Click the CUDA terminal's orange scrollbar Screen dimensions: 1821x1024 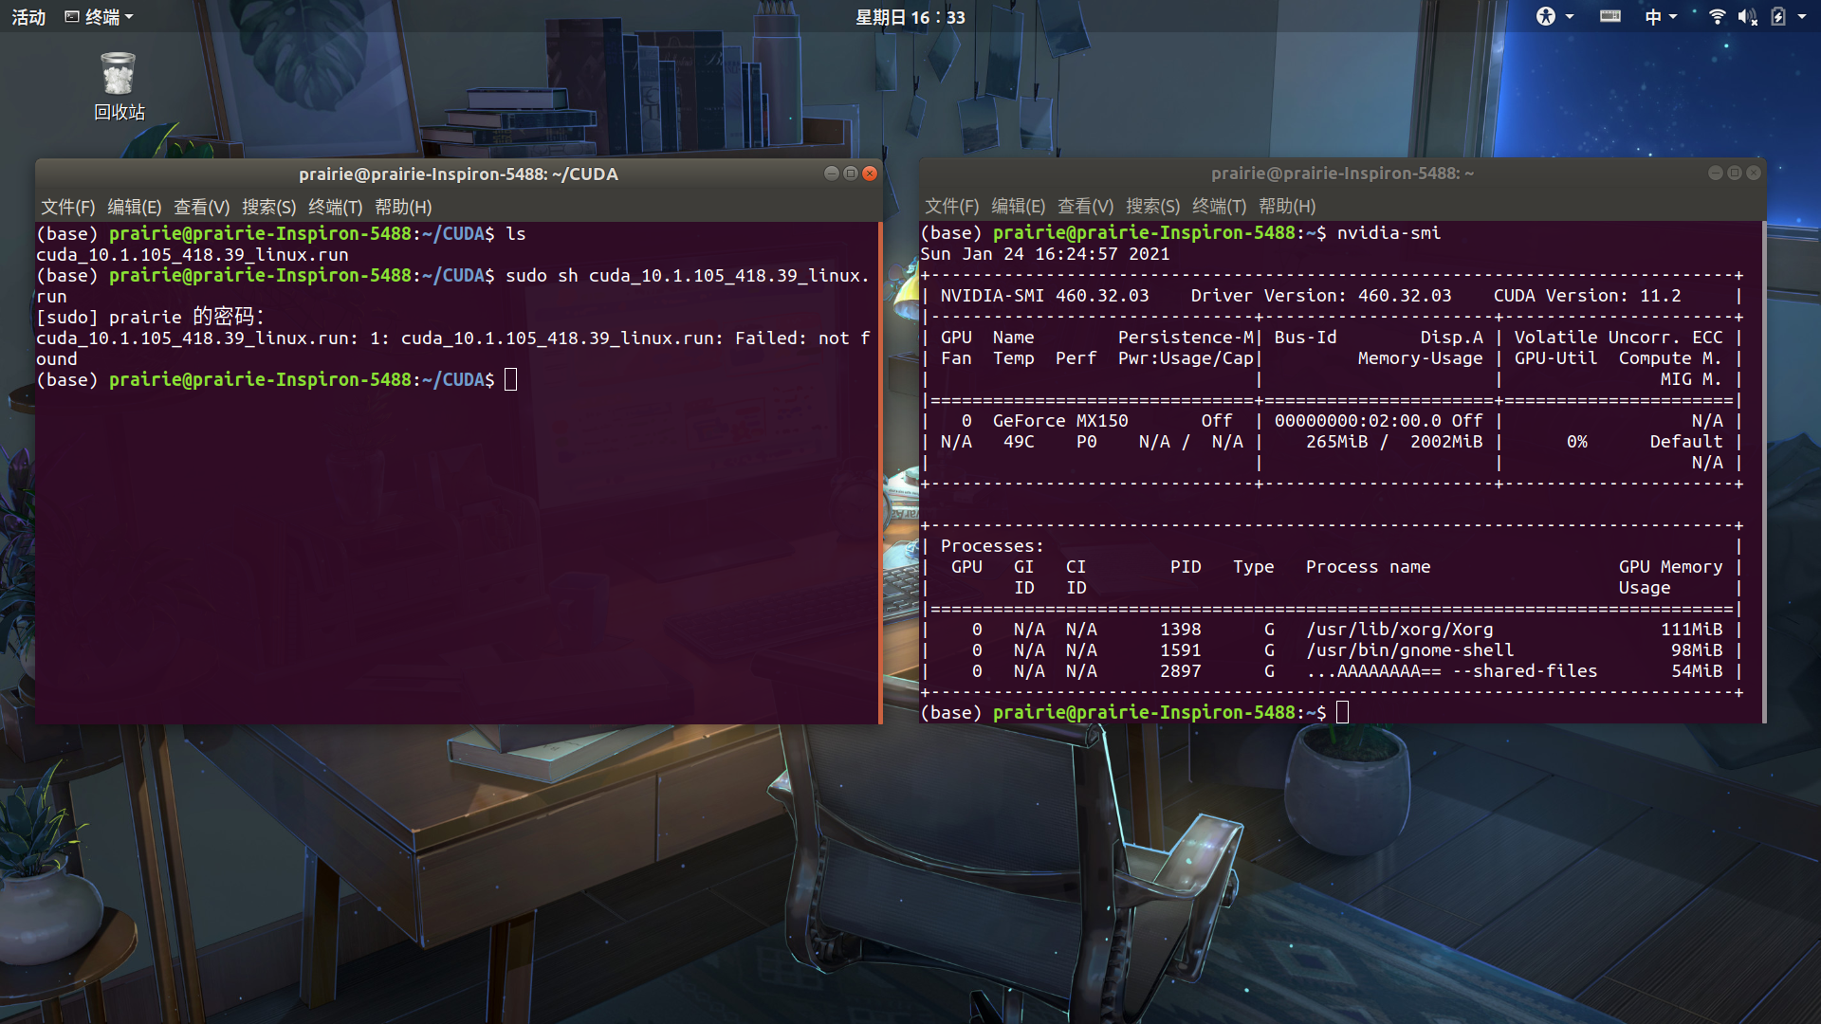click(x=880, y=472)
